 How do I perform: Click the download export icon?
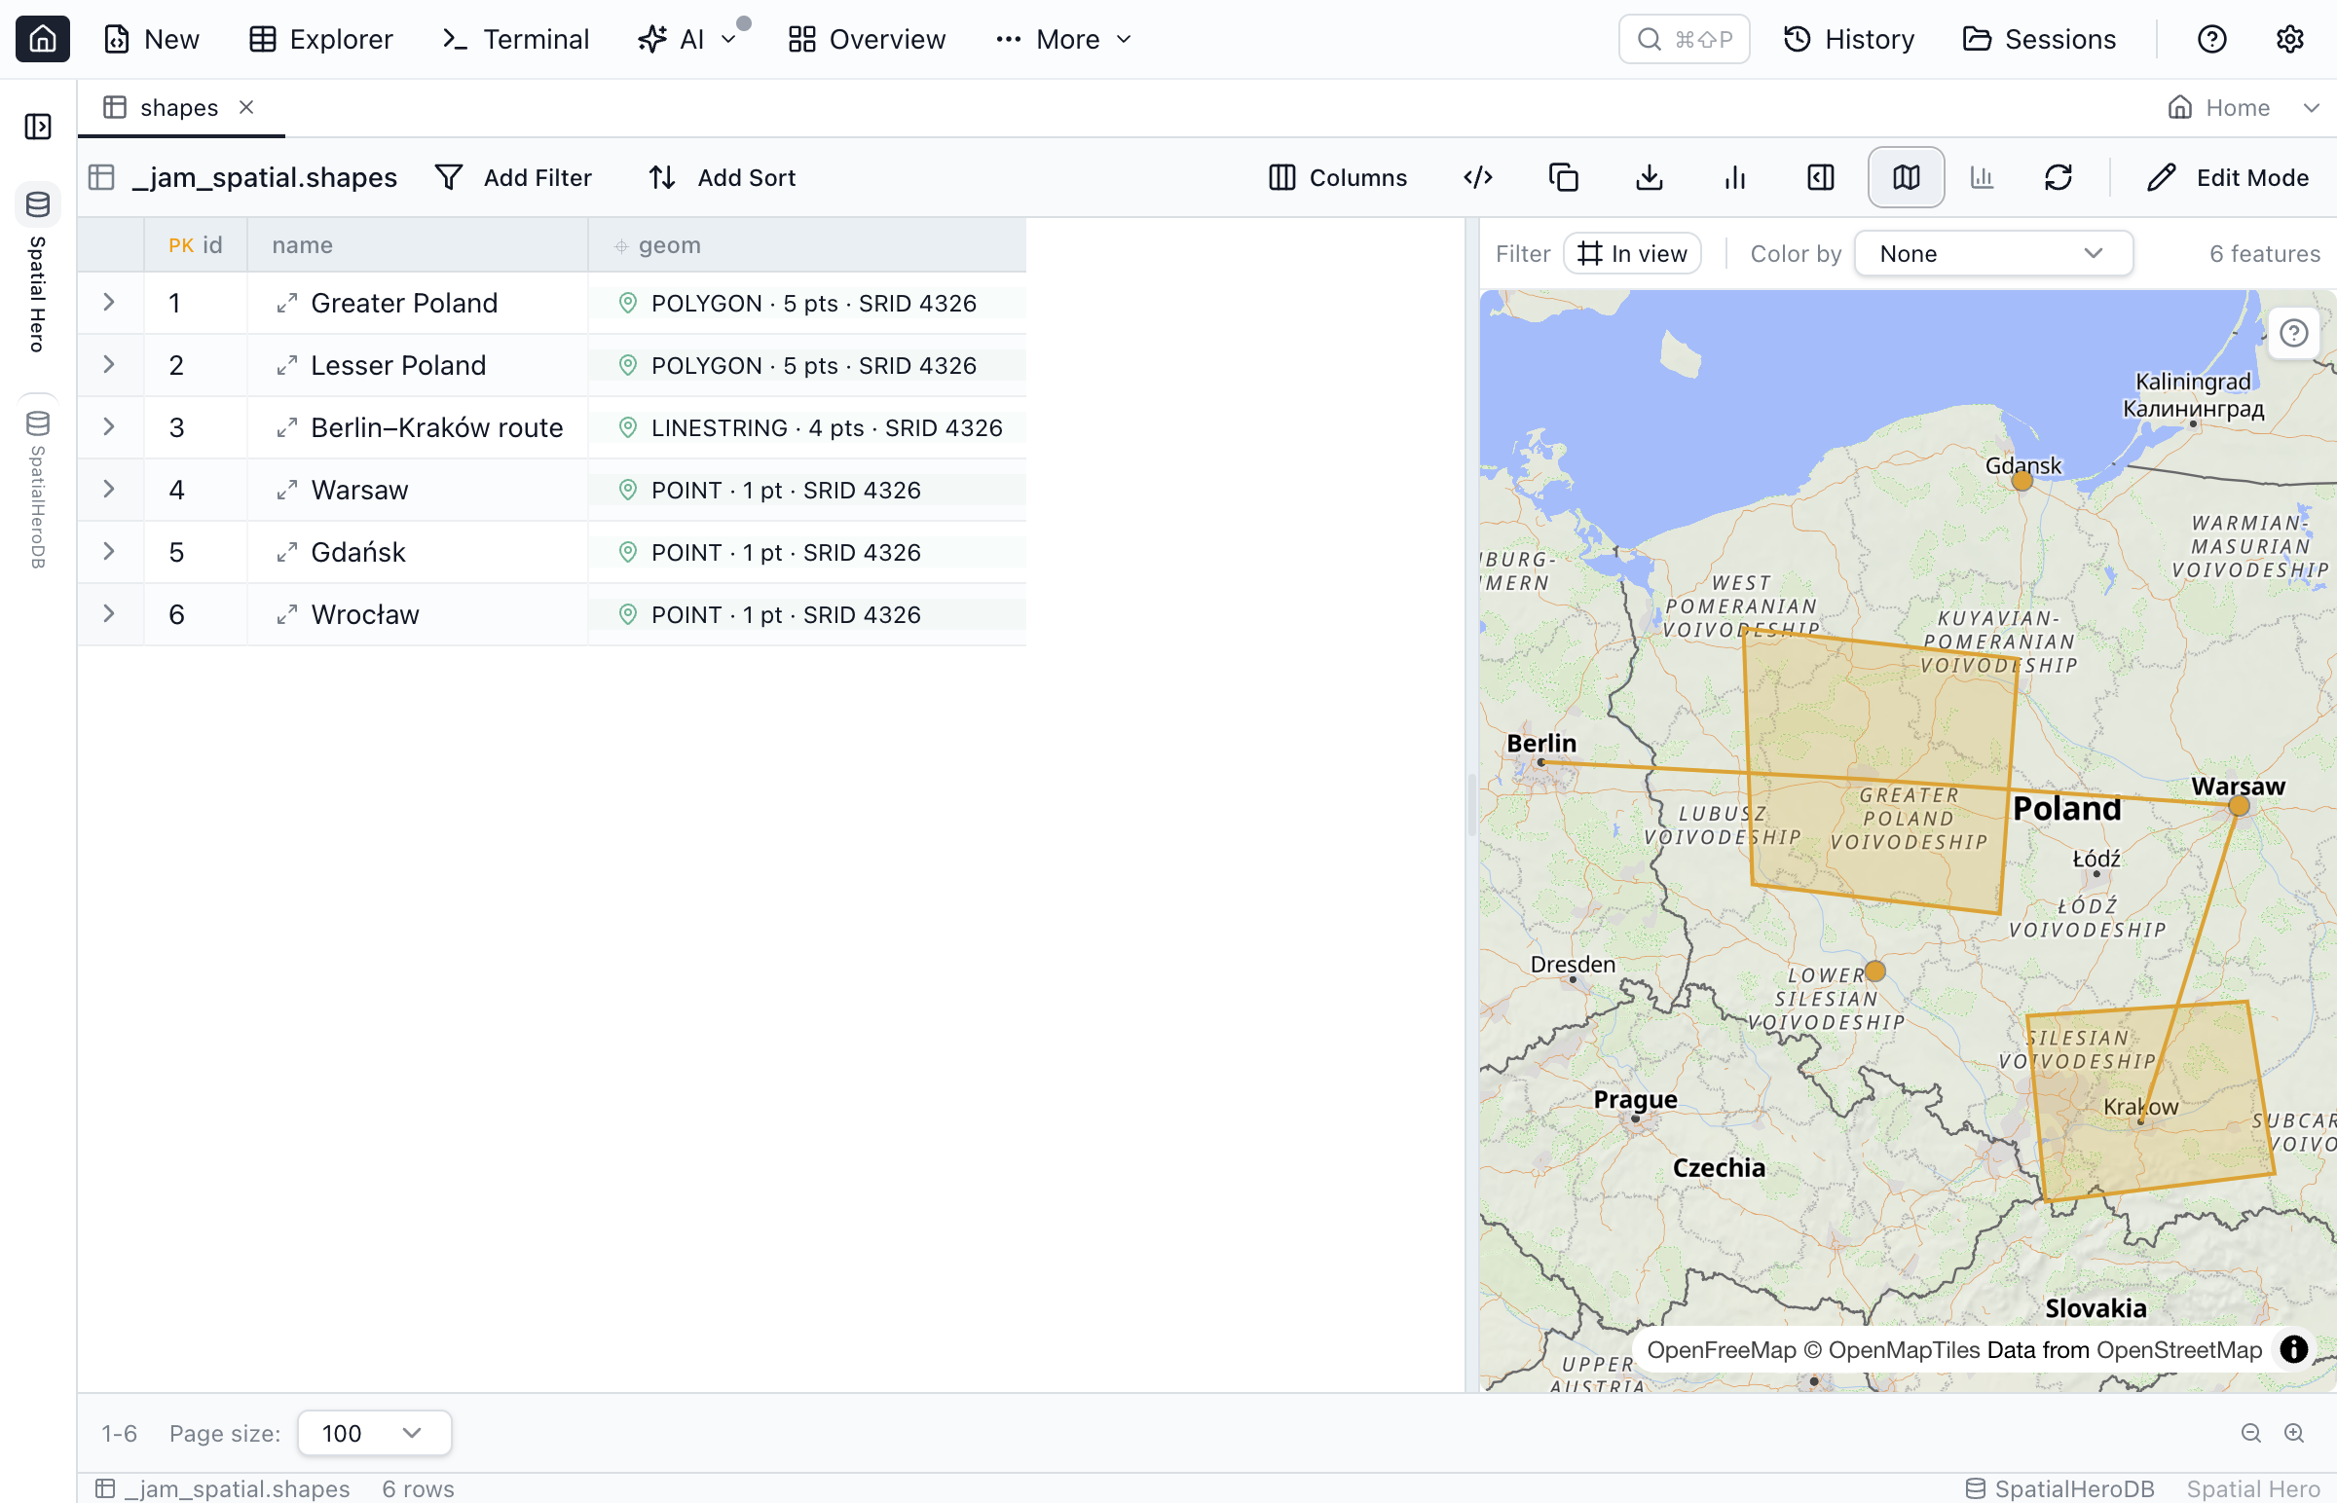1649,176
